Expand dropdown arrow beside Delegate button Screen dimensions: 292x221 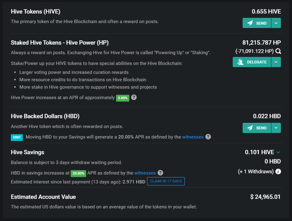click(276, 62)
